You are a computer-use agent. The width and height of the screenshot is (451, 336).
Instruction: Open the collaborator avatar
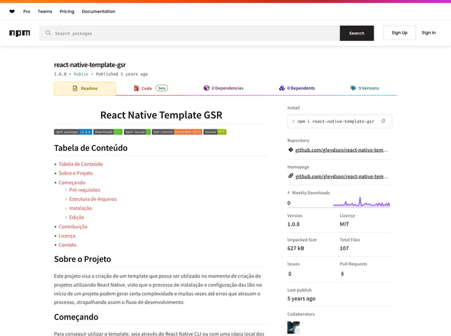pyautogui.click(x=294, y=327)
